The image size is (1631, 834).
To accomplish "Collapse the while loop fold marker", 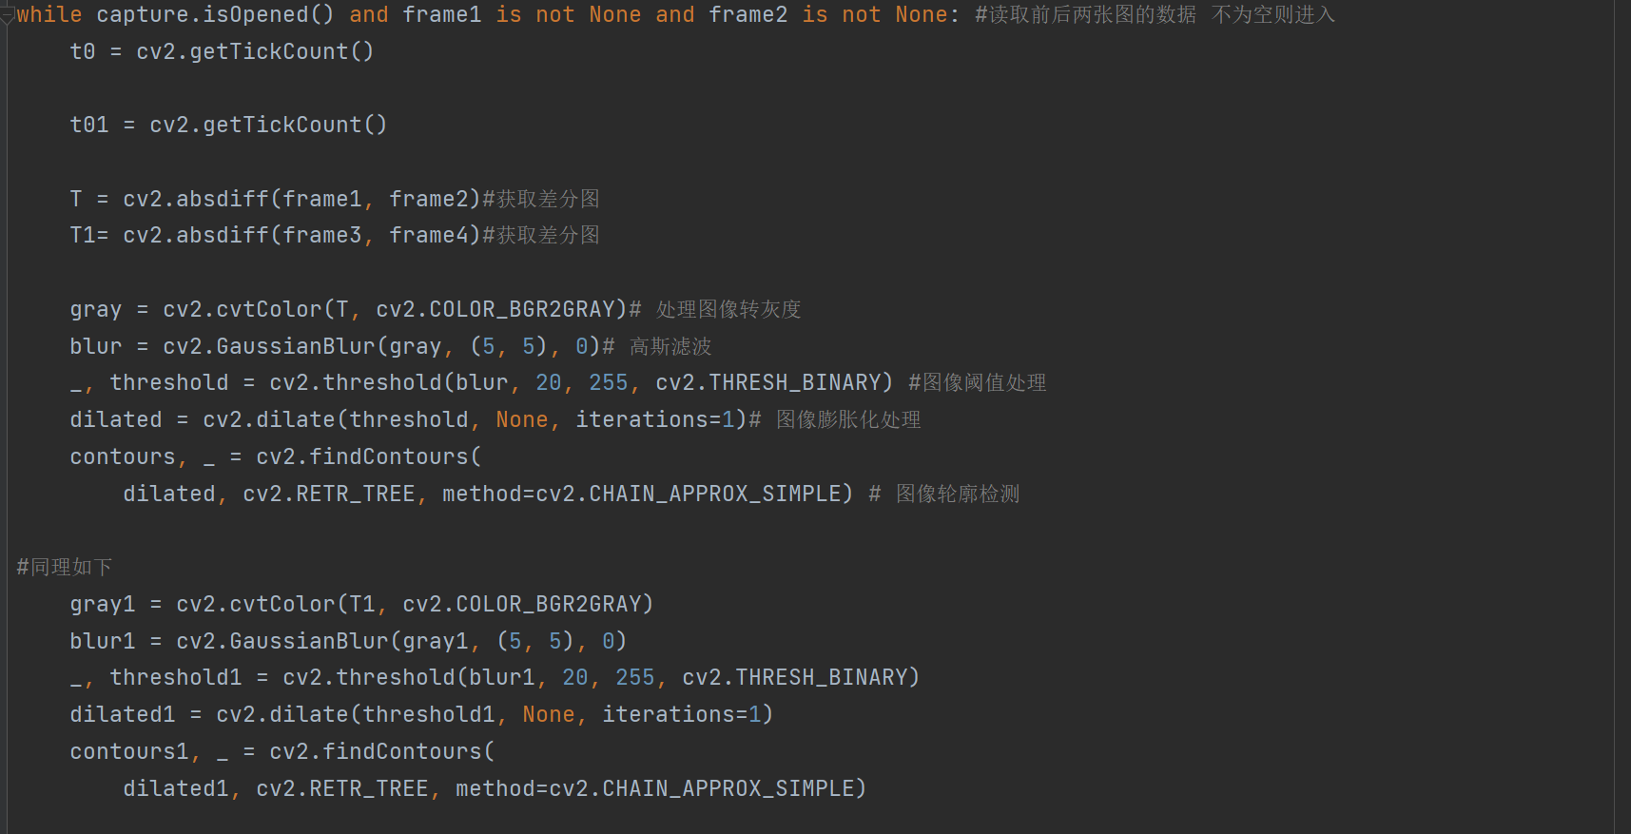I will 7,14.
